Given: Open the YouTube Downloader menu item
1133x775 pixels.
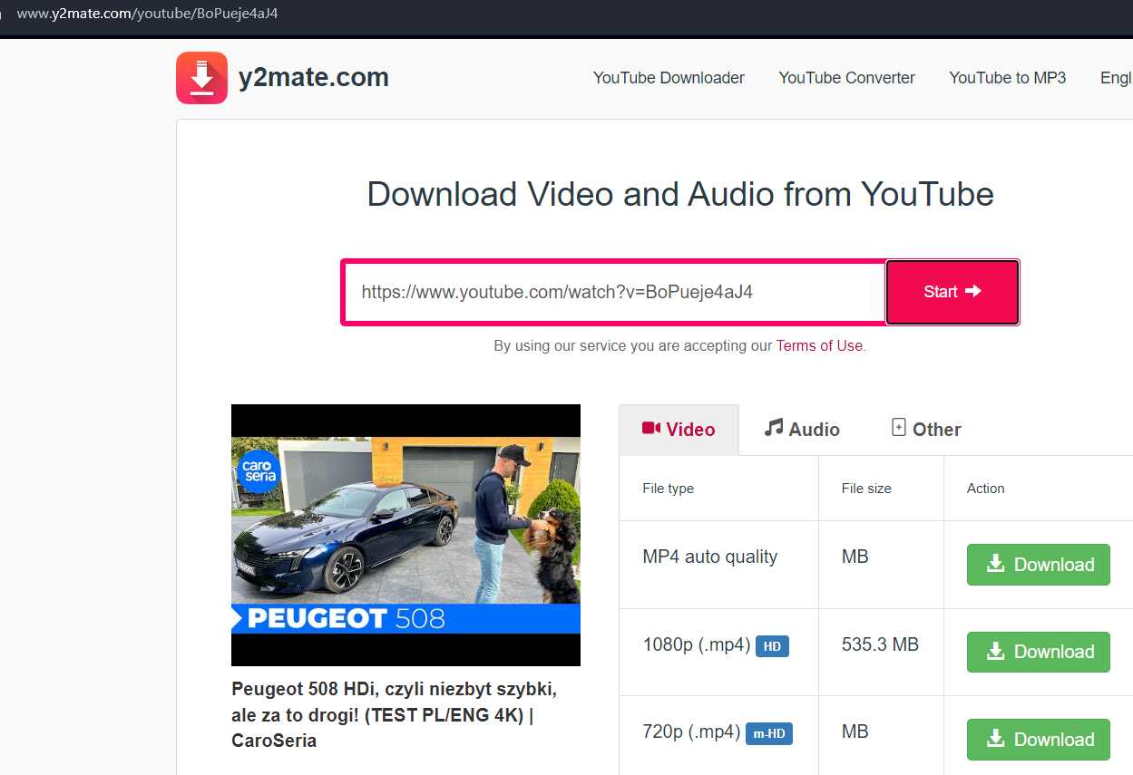Looking at the screenshot, I should [669, 78].
